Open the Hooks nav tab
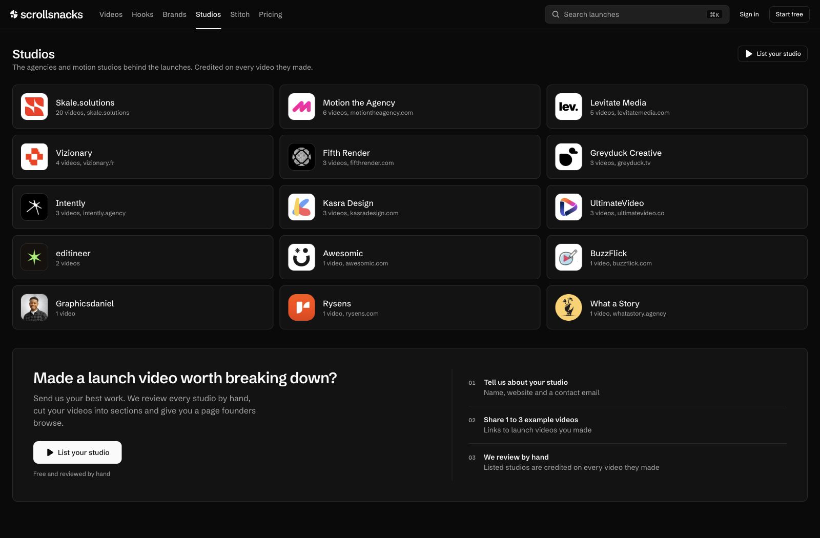This screenshot has width=820, height=538. (142, 14)
